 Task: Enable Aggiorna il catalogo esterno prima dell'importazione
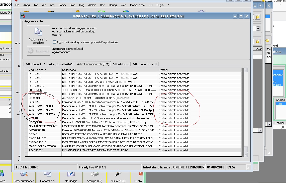tap(54, 42)
